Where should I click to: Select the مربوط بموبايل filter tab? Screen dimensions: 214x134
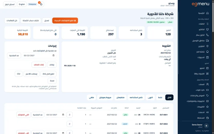105,97
